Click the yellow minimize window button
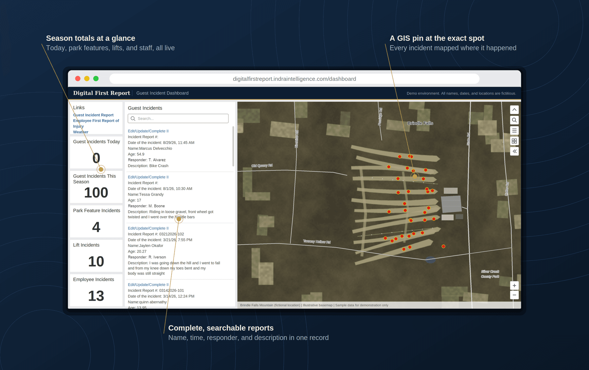Image resolution: width=589 pixels, height=370 pixels. point(87,79)
